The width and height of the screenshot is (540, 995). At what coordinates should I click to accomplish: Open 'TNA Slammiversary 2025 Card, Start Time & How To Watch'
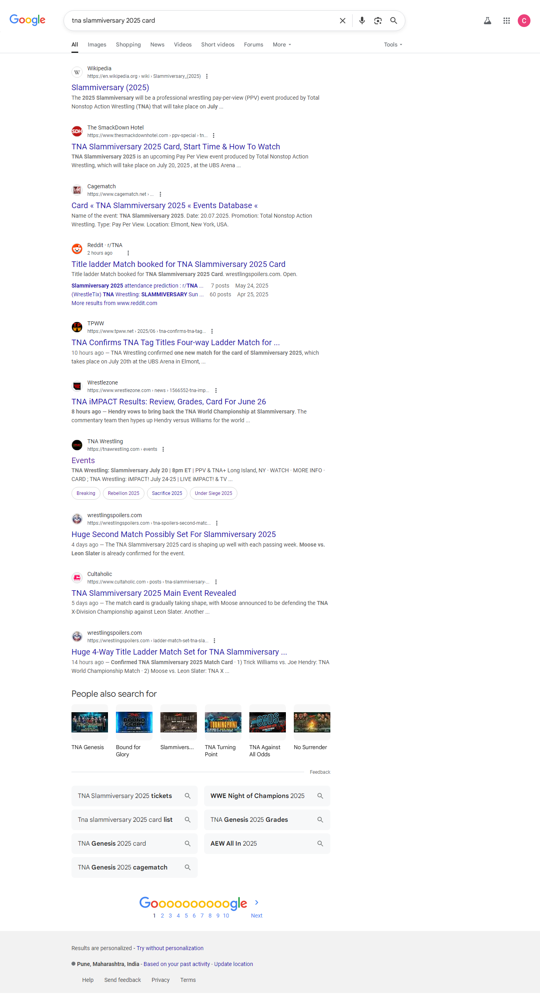(x=176, y=147)
